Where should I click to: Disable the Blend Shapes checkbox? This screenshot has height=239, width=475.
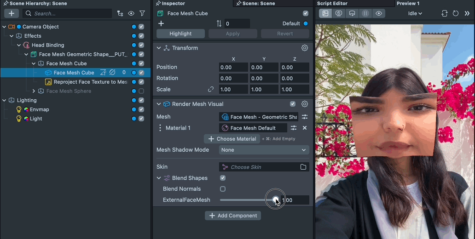(x=223, y=178)
